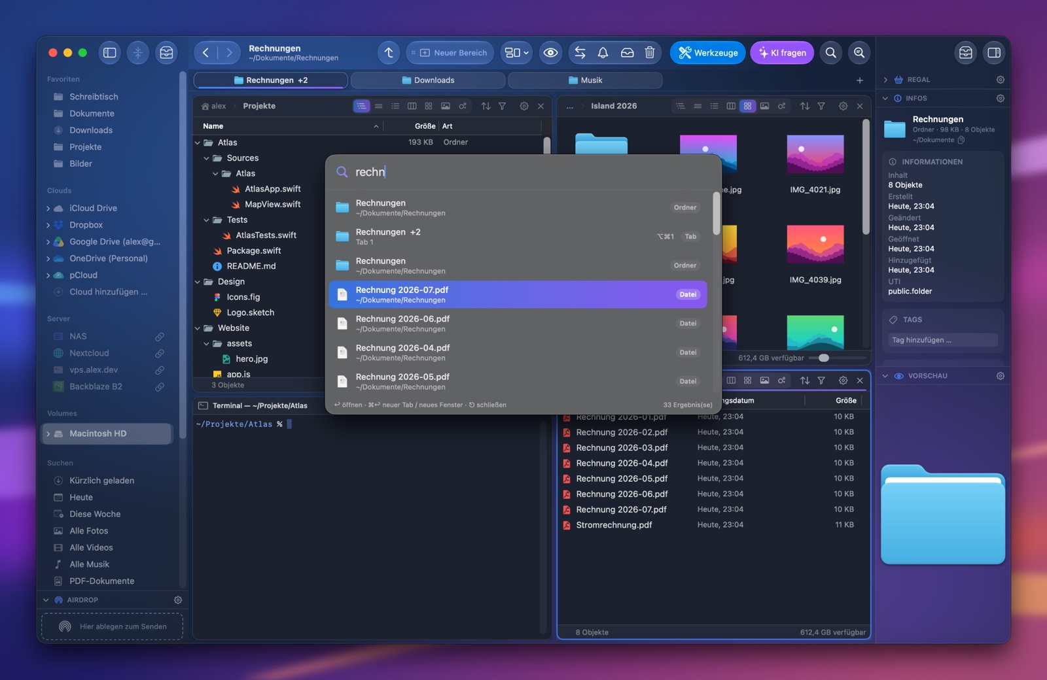Image resolution: width=1047 pixels, height=680 pixels.
Task: Toggle the eye preview button in toolbar
Action: pyautogui.click(x=551, y=53)
